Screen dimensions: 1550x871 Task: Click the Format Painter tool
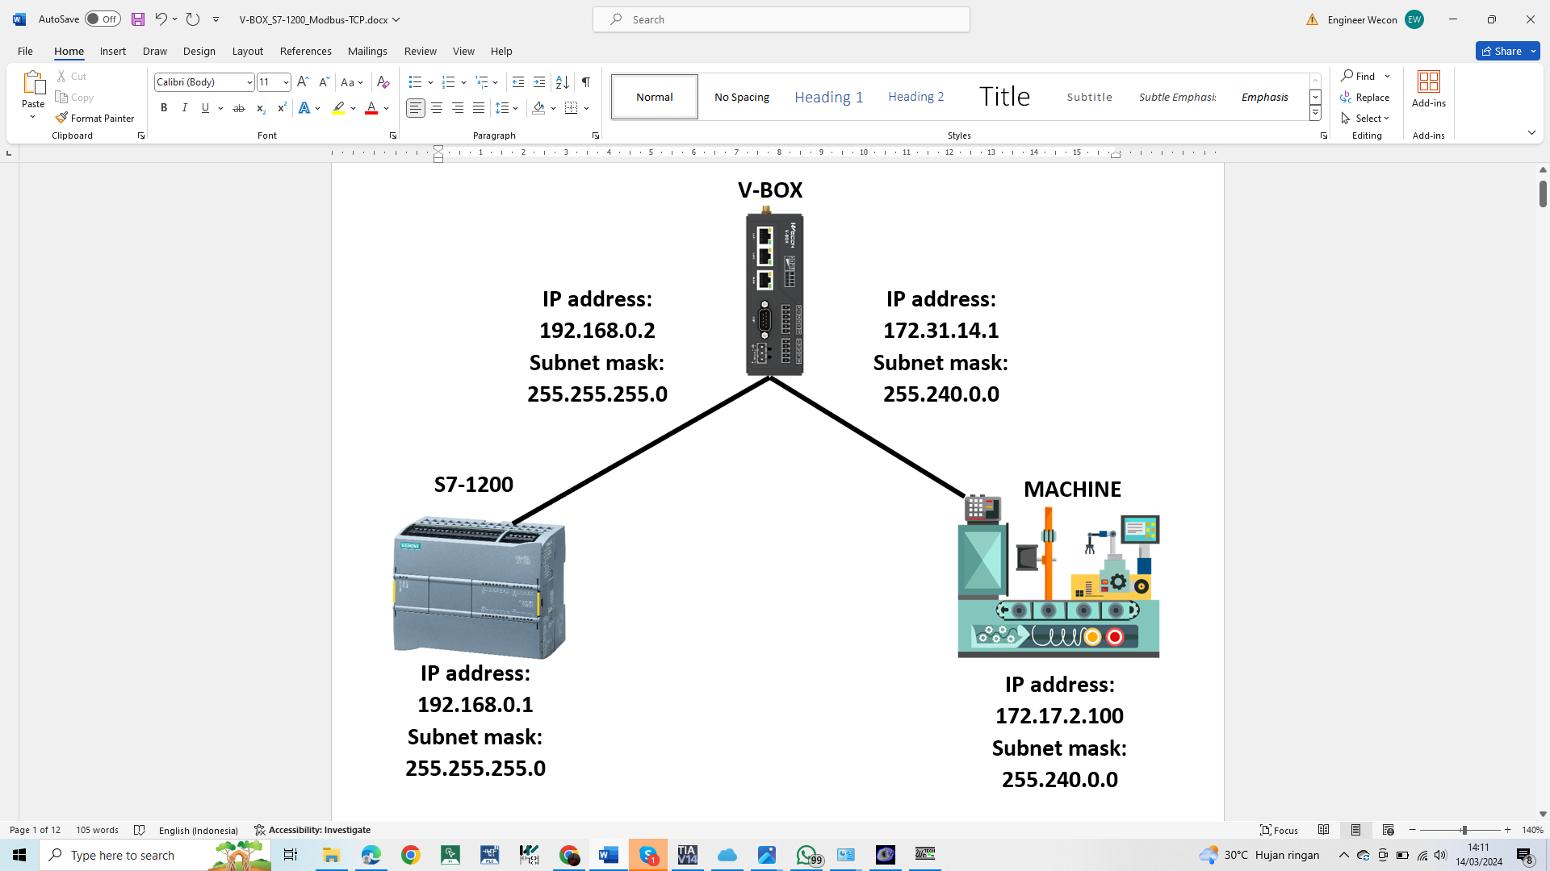(95, 118)
